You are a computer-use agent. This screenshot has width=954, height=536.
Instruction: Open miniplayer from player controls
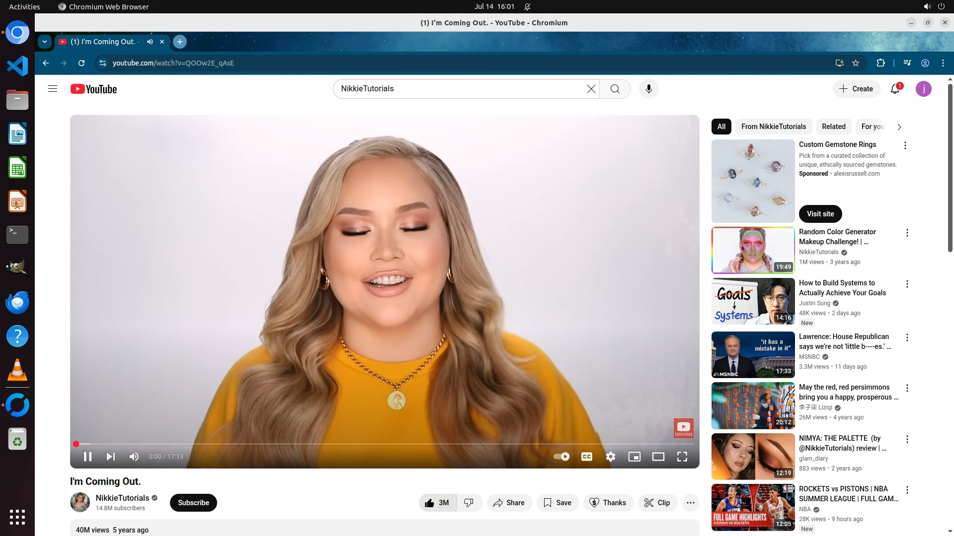pyautogui.click(x=634, y=457)
